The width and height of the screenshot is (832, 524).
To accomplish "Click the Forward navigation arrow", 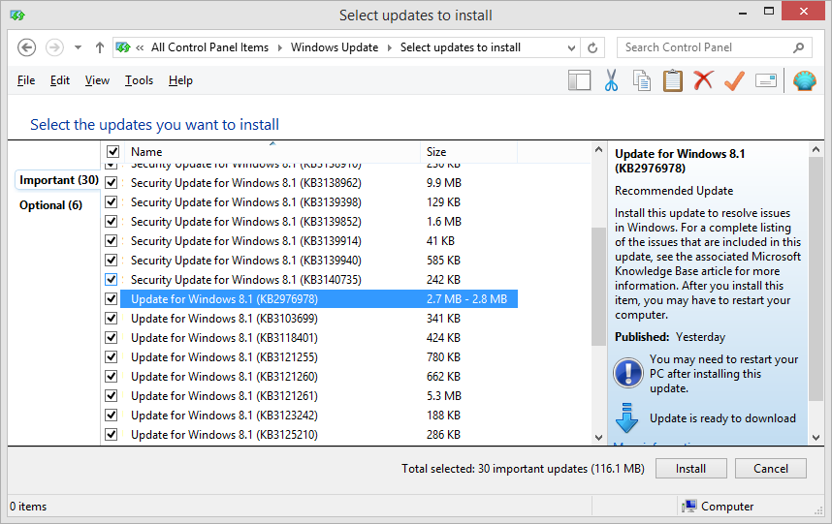I will tap(54, 47).
